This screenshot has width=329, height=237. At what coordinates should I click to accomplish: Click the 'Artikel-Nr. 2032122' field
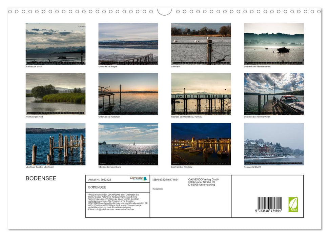point(99,179)
